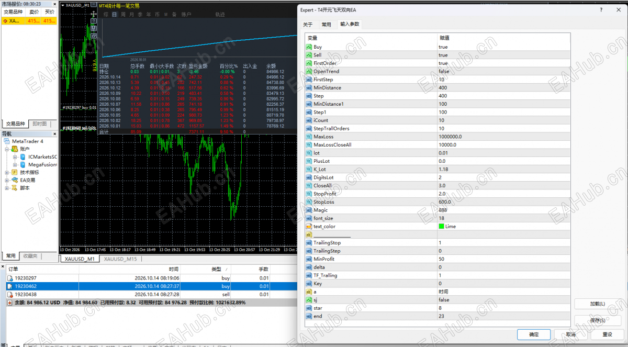
Task: Click the EA交易 expert advisors icon
Action: (15, 180)
